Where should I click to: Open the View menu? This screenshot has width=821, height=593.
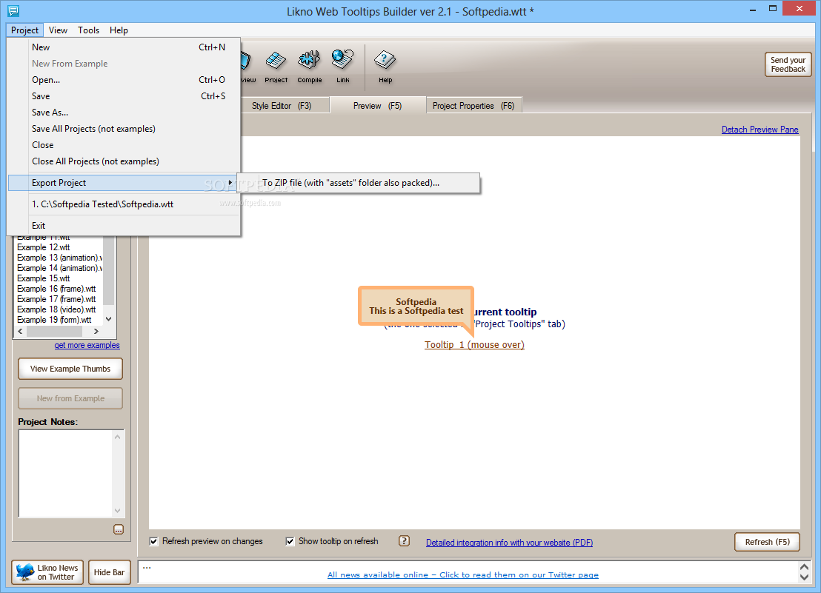coord(58,30)
